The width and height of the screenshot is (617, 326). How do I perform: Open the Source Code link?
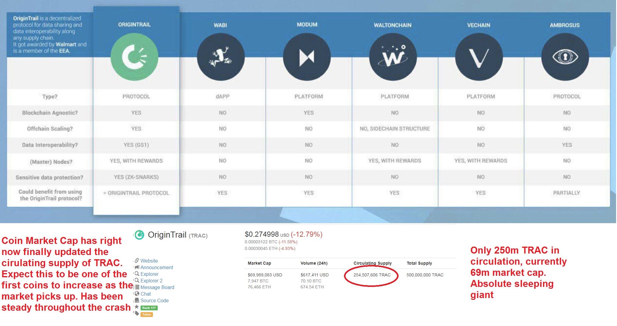pyautogui.click(x=155, y=300)
